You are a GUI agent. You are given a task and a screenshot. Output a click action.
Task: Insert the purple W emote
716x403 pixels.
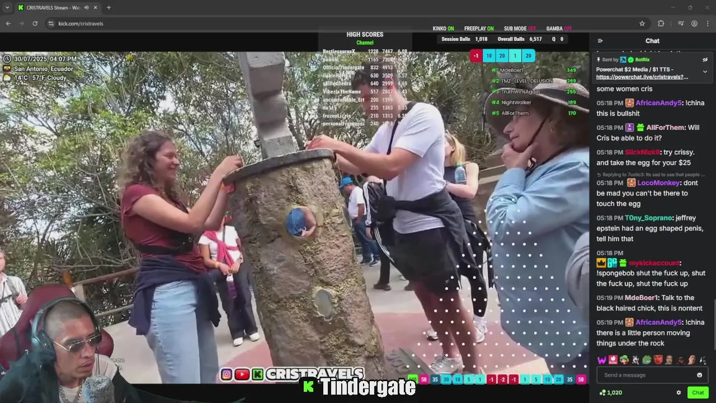[x=602, y=360]
